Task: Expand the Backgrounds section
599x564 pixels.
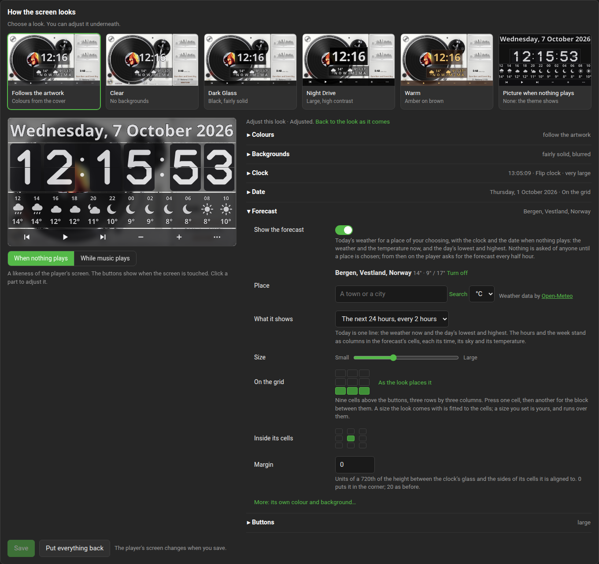Action: click(418, 154)
